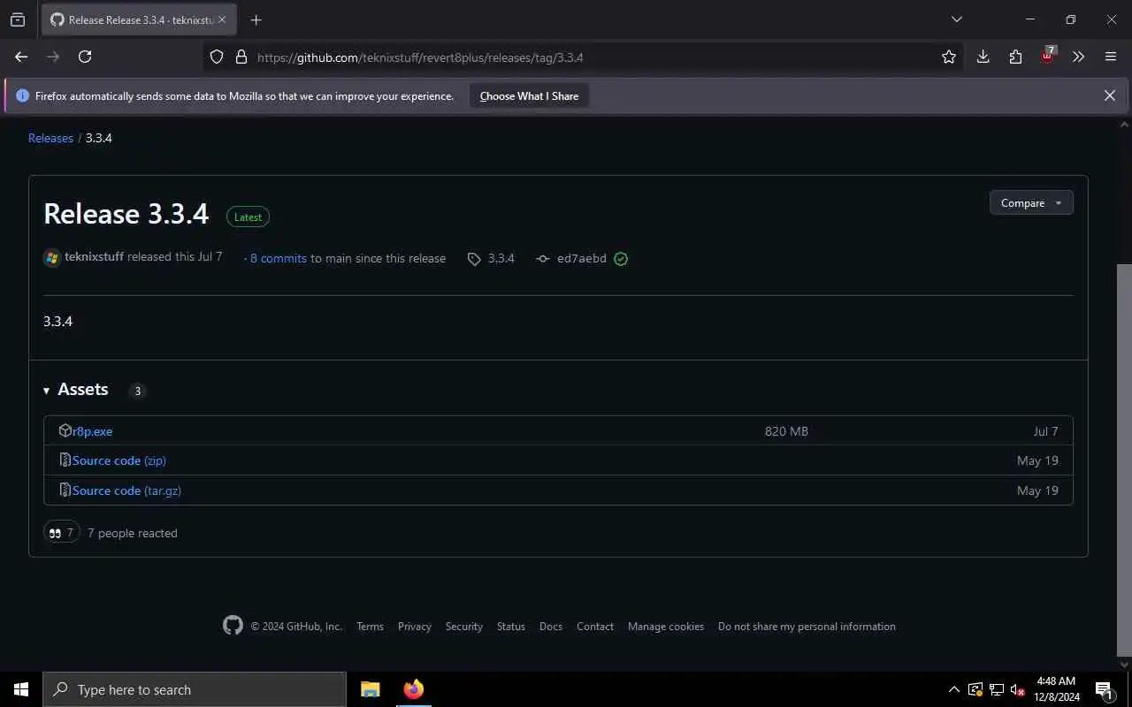Open the Firefox downloads panel
Viewport: 1132px width, 707px height.
coord(983,57)
